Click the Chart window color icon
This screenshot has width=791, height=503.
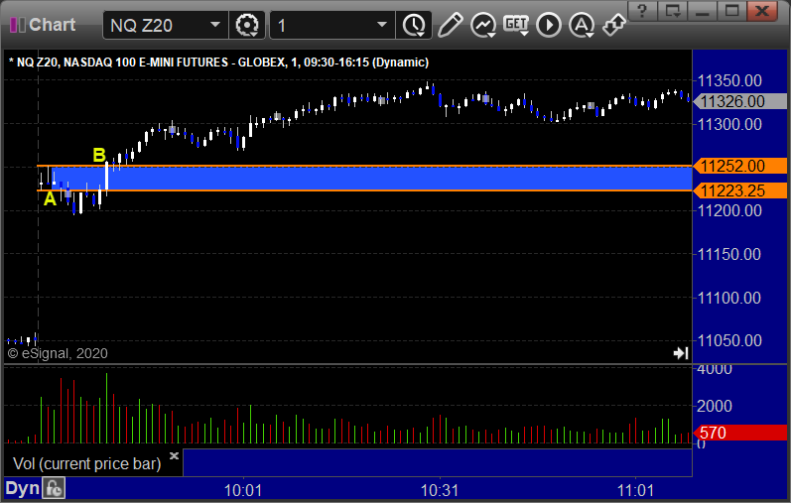pos(18,25)
